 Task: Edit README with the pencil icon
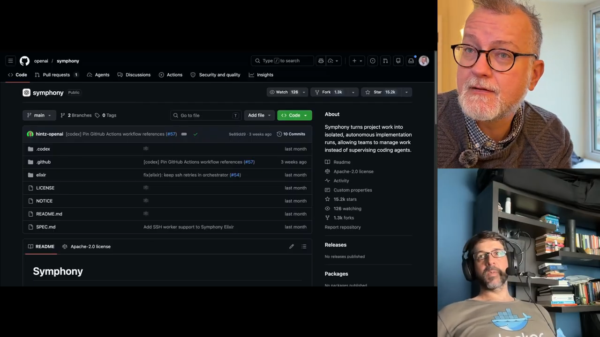[292, 247]
